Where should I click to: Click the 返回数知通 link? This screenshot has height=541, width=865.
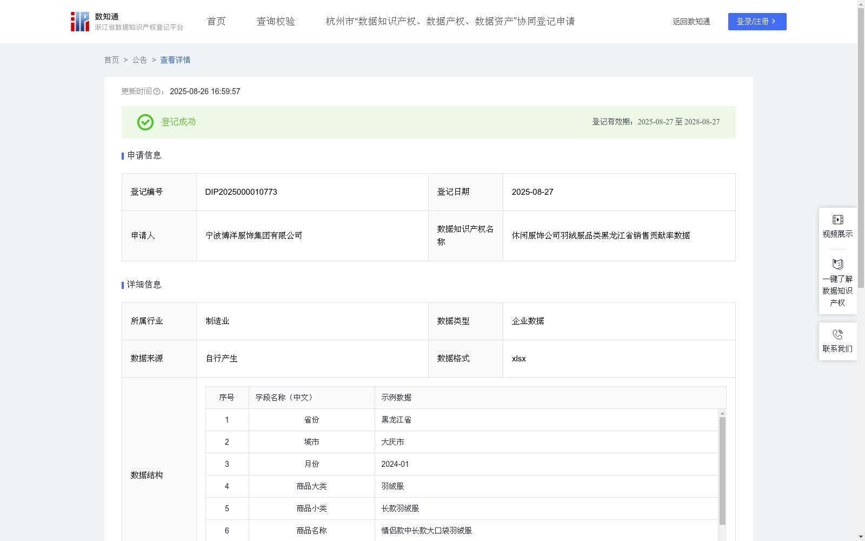pos(691,22)
